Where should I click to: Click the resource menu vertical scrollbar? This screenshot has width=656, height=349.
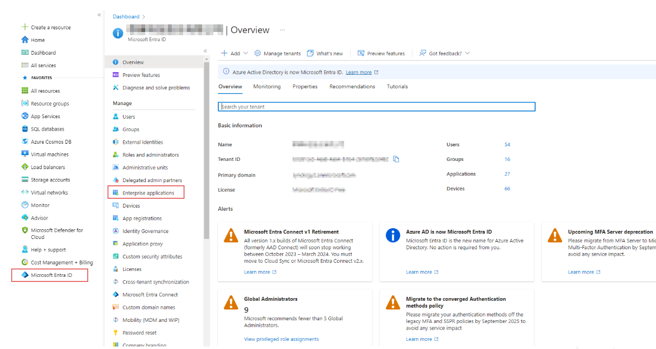click(206, 150)
